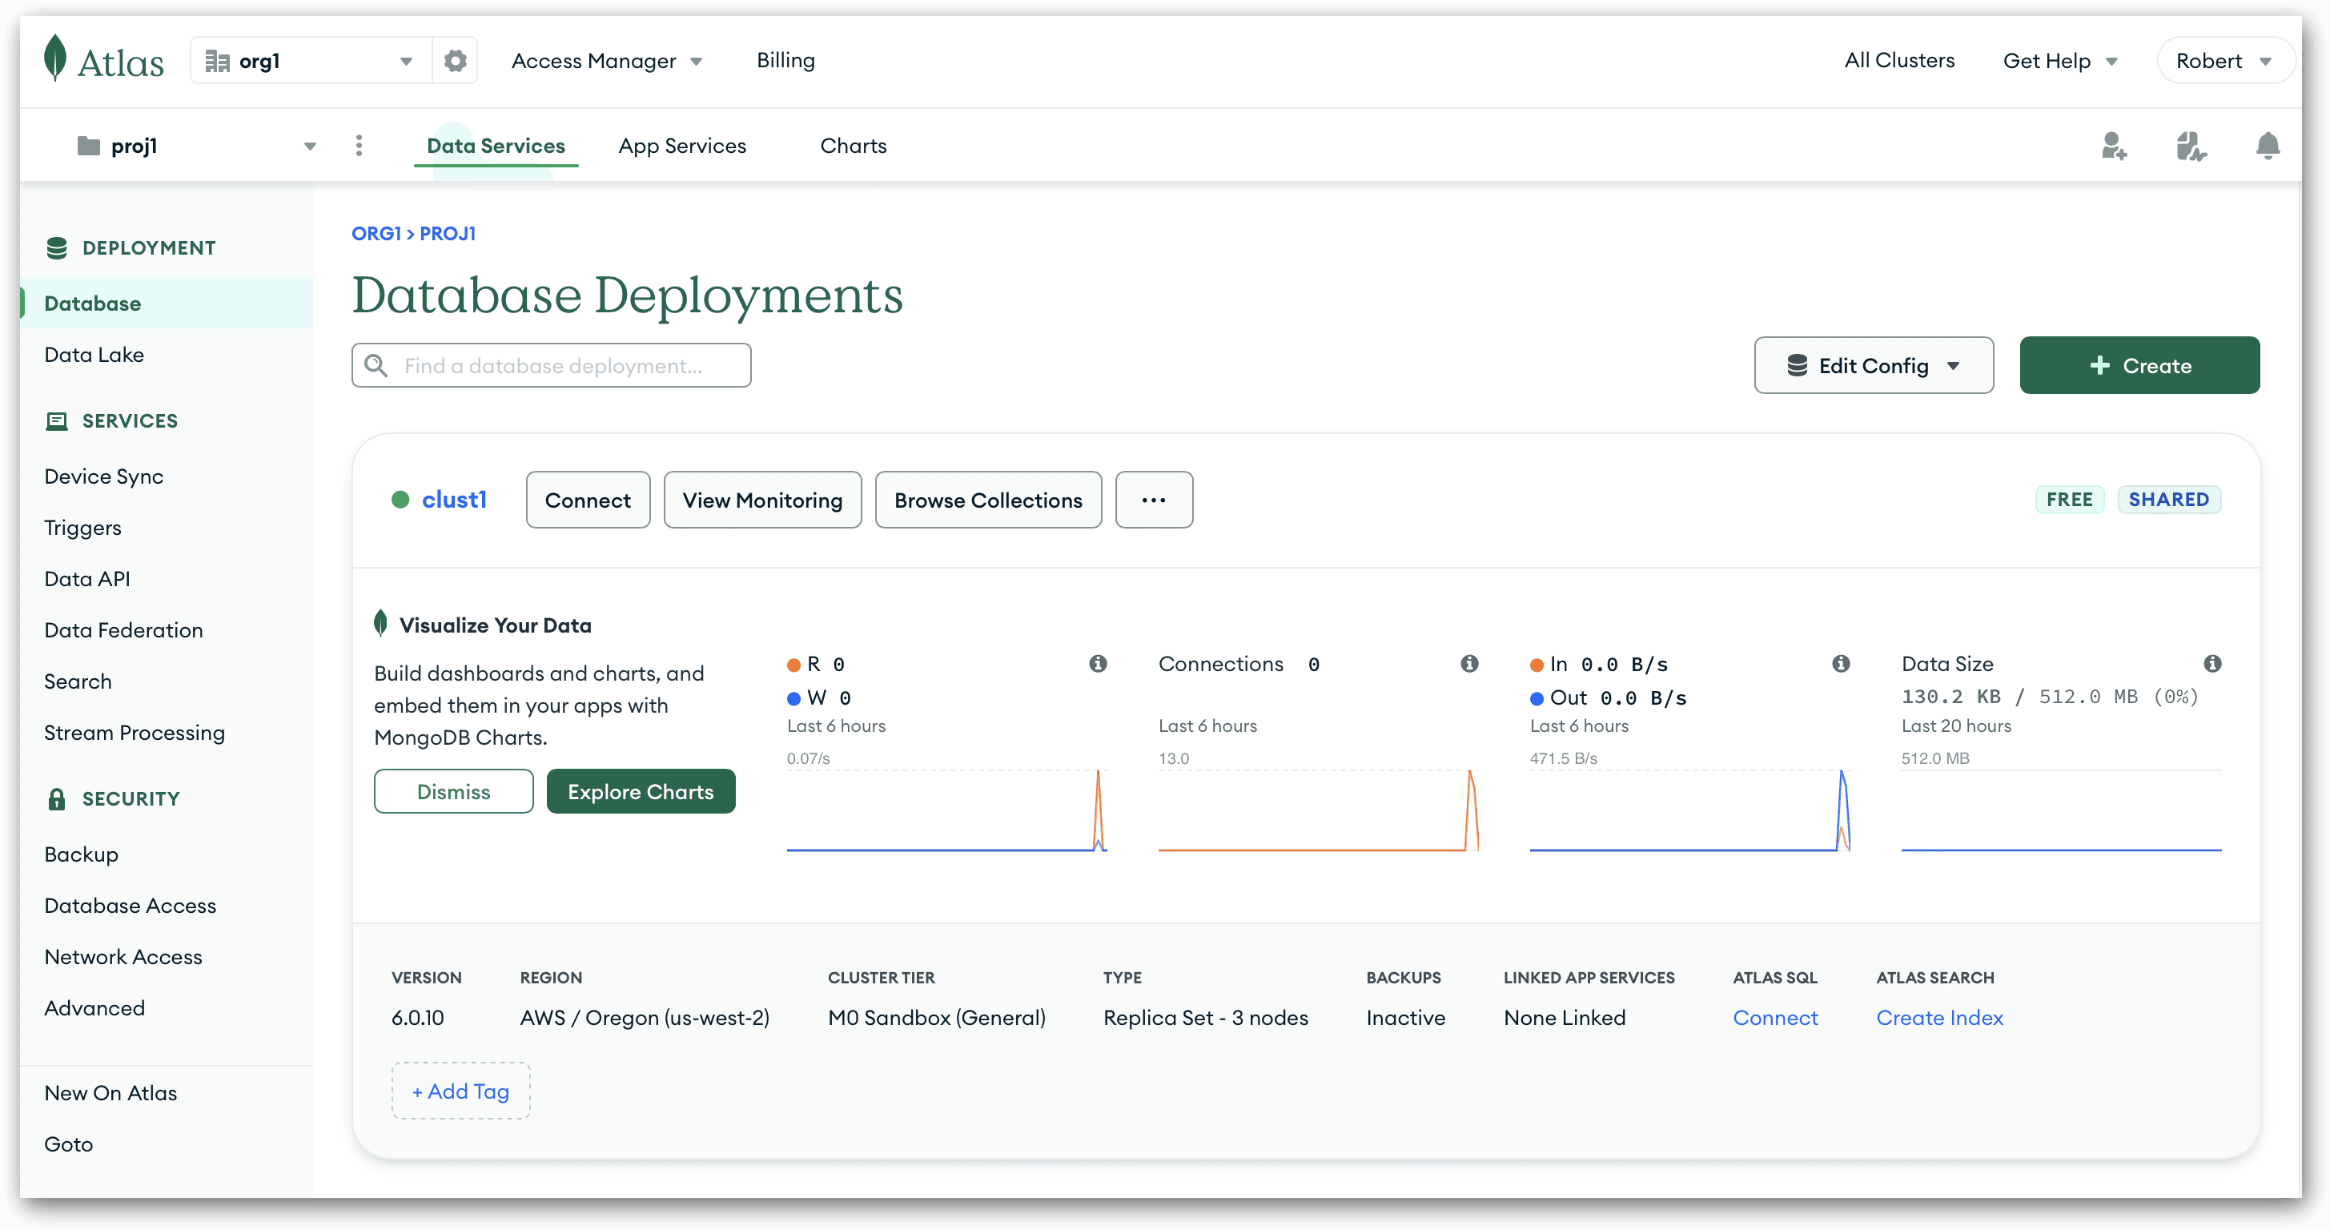Image resolution: width=2330 pixels, height=1230 pixels.
Task: Click the org1 building icon
Action: coord(217,61)
